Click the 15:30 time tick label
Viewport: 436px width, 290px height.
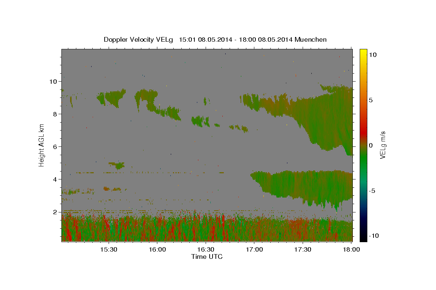(109, 250)
